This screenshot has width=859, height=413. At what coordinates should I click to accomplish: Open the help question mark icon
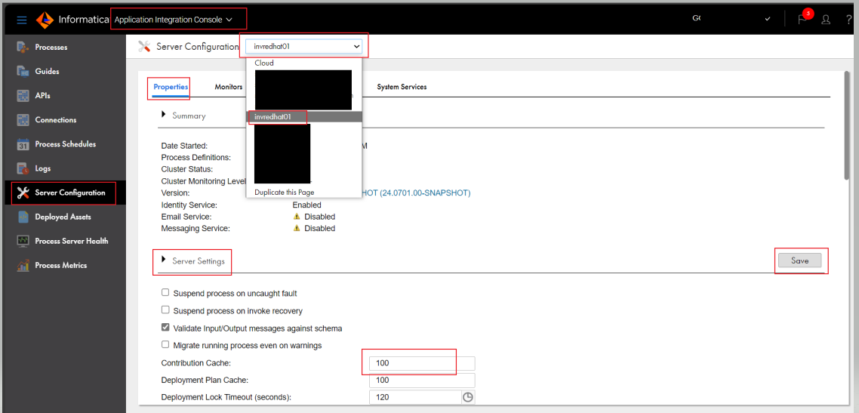point(849,20)
